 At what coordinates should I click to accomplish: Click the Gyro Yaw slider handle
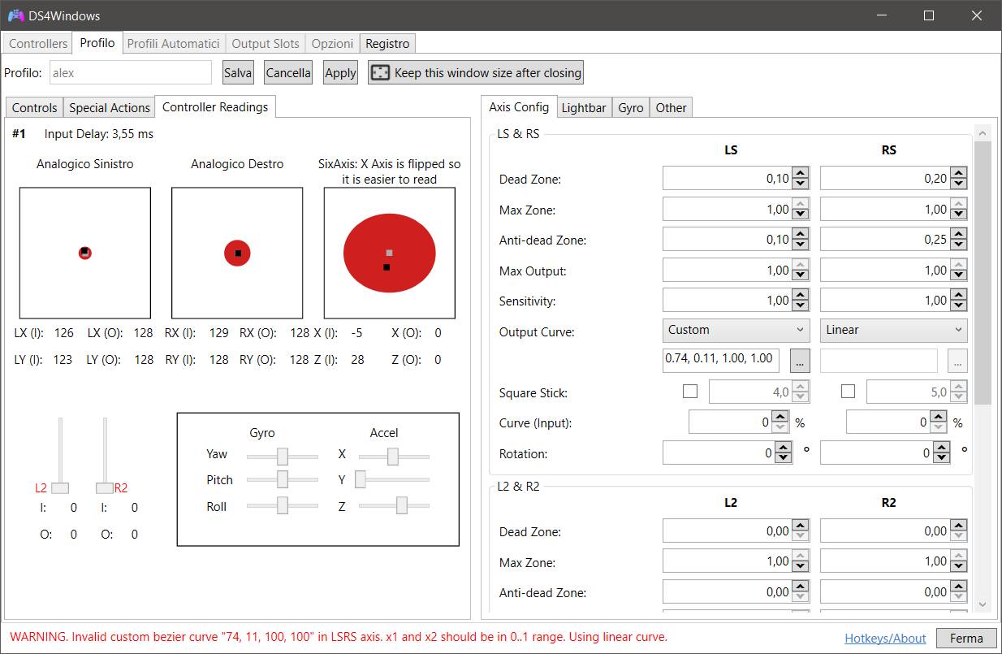tap(283, 454)
